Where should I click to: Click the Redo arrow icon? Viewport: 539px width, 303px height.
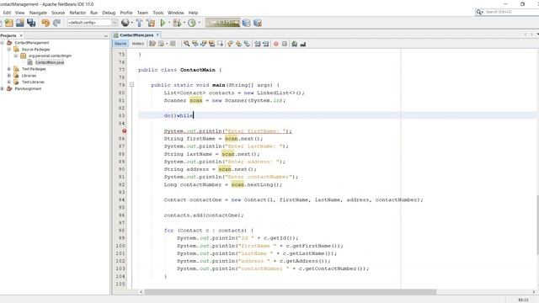[x=56, y=23]
